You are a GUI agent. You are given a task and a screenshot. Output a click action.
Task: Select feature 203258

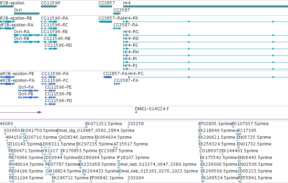[136, 124]
